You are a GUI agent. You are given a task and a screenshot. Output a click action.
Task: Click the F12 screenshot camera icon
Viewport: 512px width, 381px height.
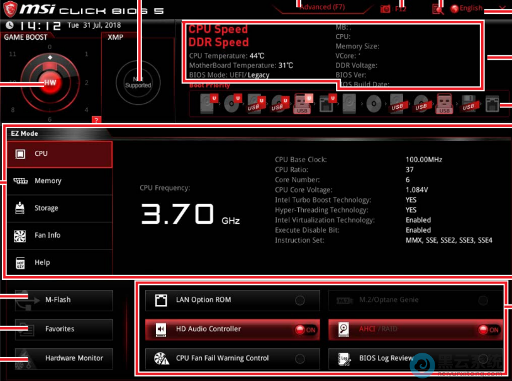386,9
